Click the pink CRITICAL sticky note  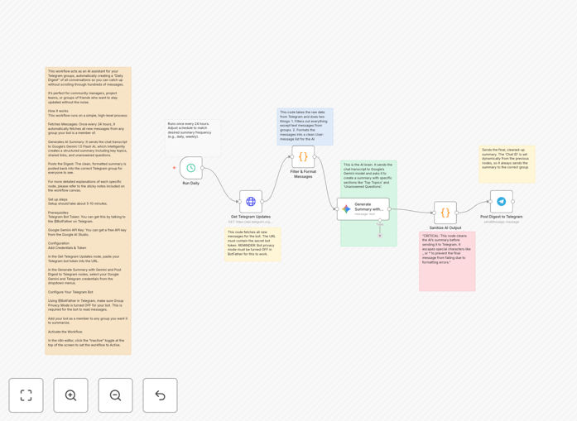[447, 261]
